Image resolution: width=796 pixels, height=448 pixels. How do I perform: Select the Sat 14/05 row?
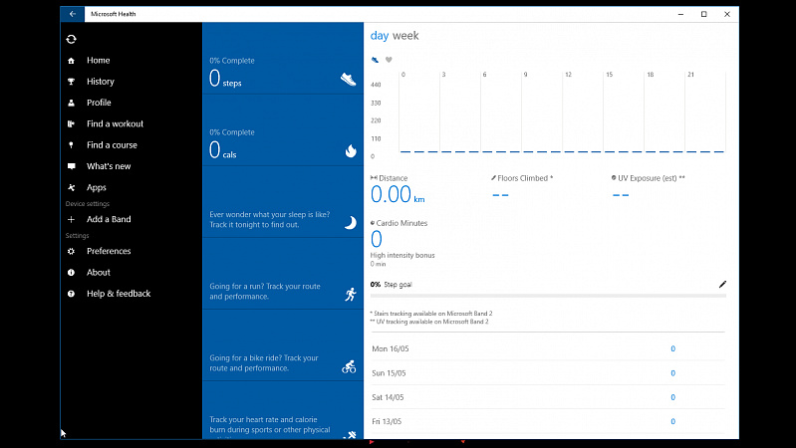point(548,397)
